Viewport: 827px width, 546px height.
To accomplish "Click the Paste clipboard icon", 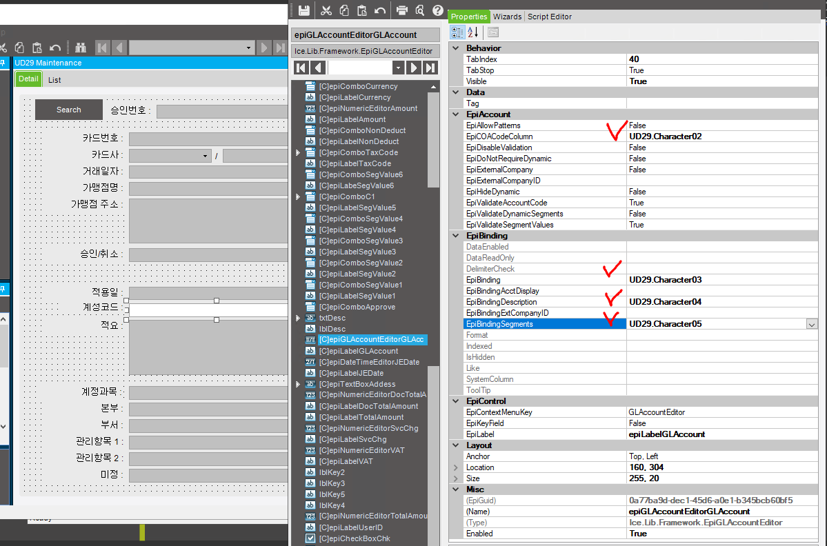I will tap(361, 10).
